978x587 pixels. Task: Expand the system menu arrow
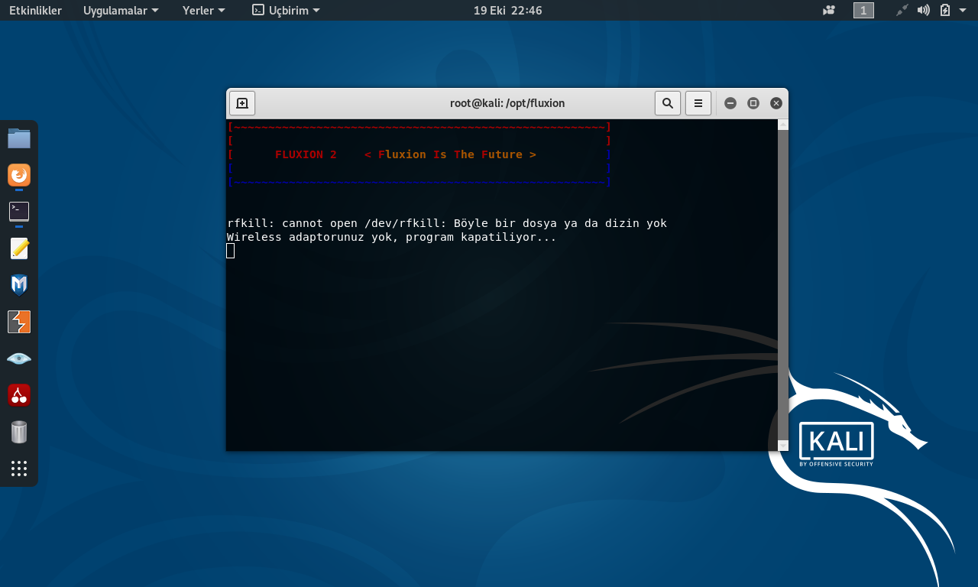pos(961,10)
